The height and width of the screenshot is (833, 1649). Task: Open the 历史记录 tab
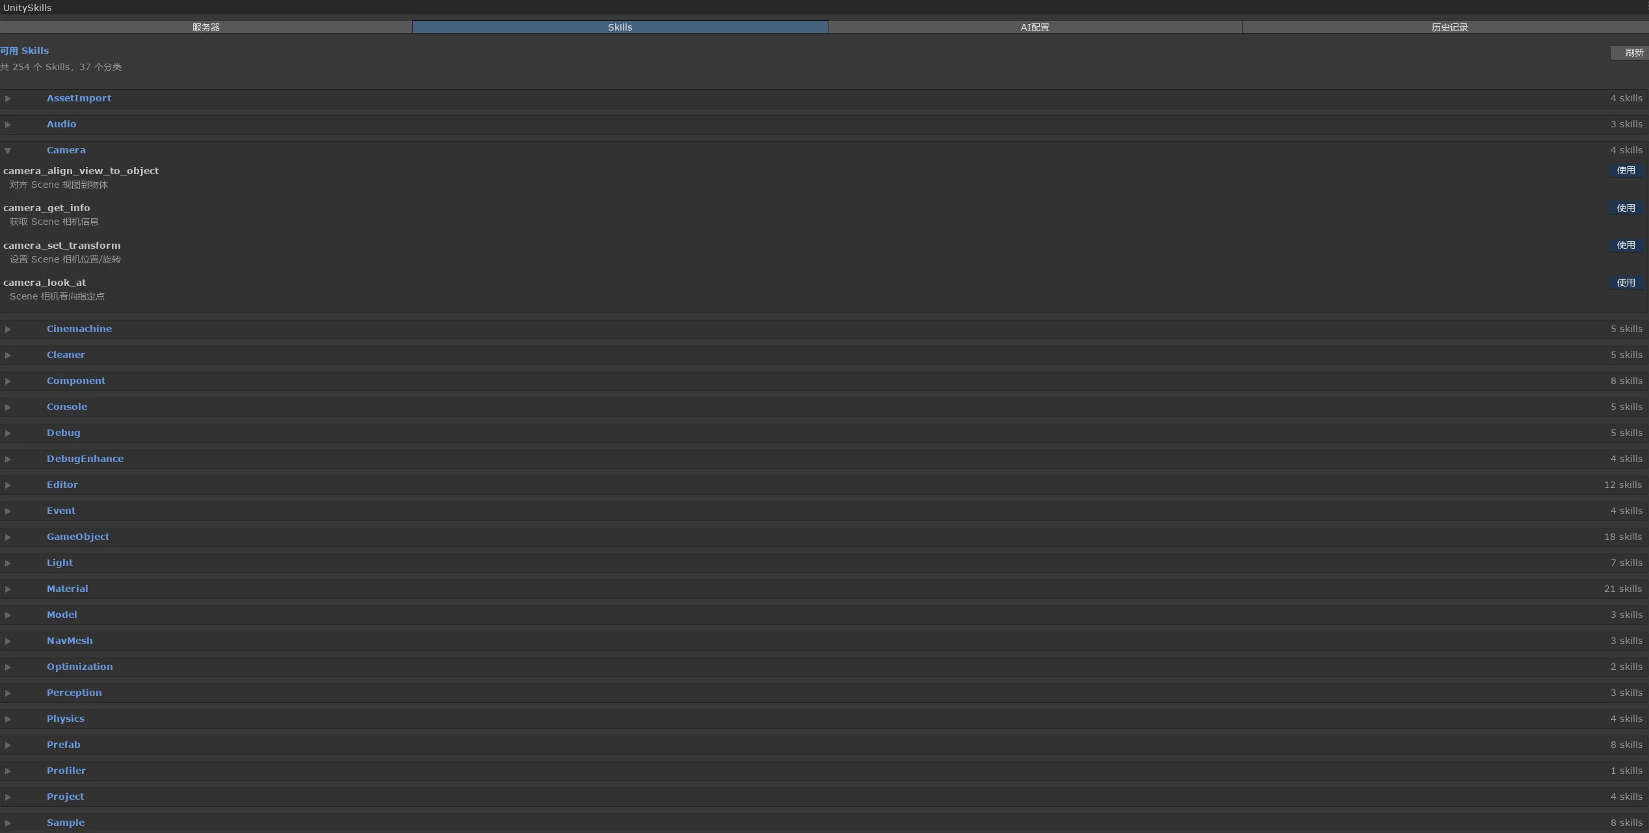(1449, 27)
